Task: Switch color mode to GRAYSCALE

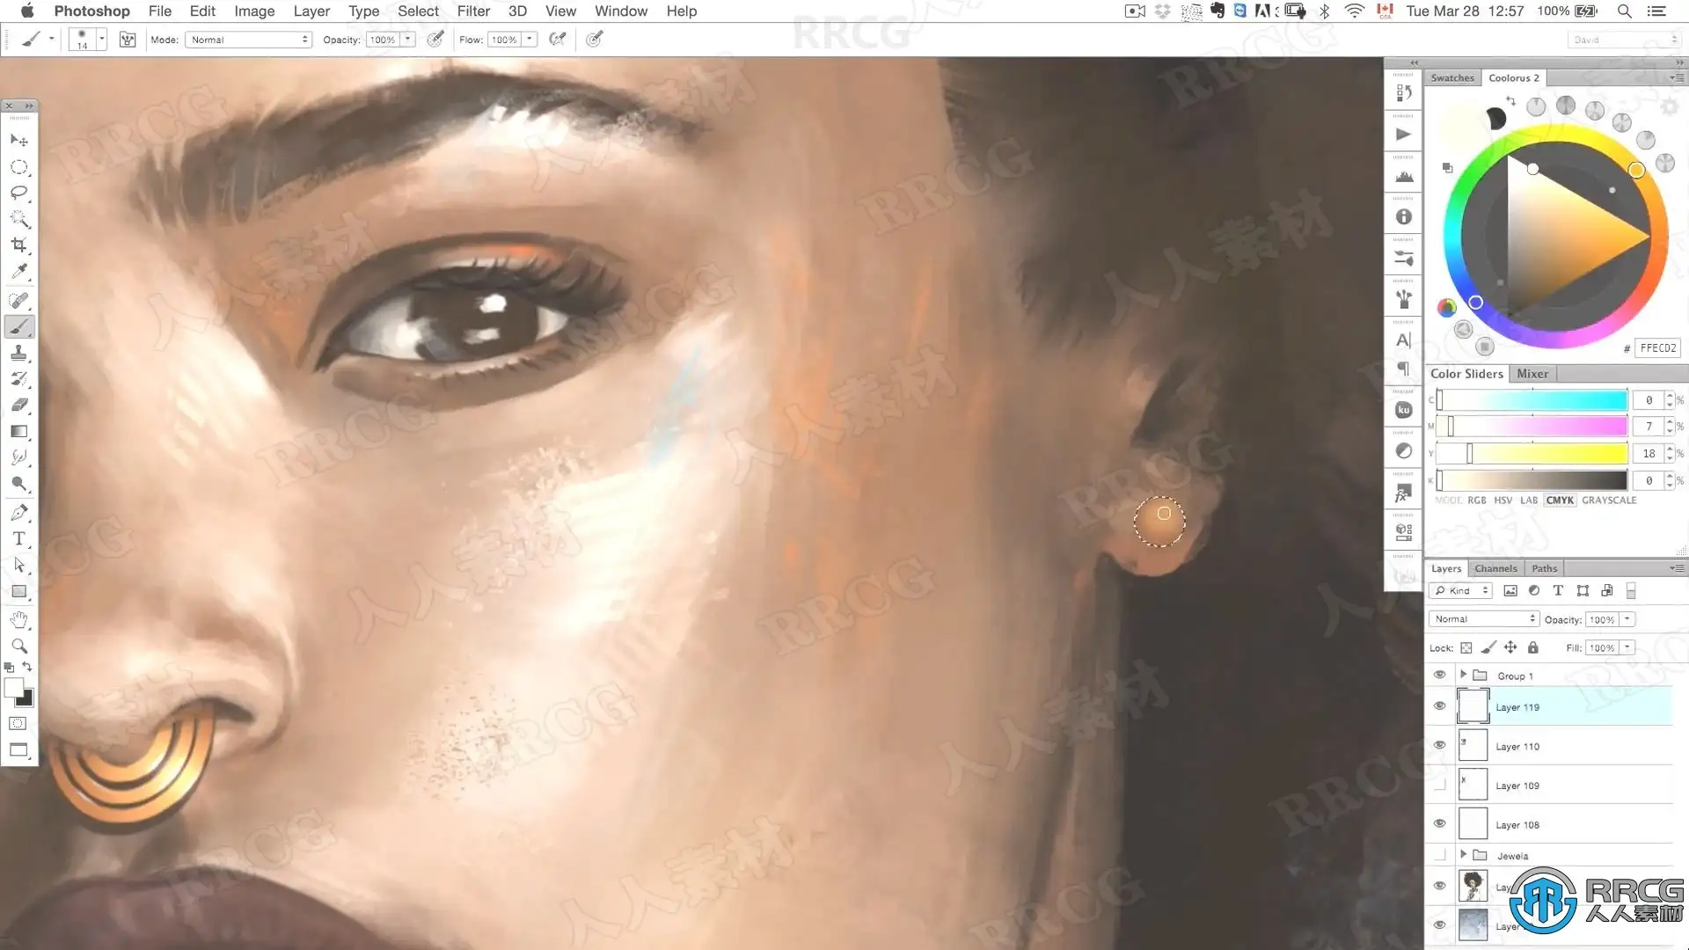Action: click(1608, 500)
